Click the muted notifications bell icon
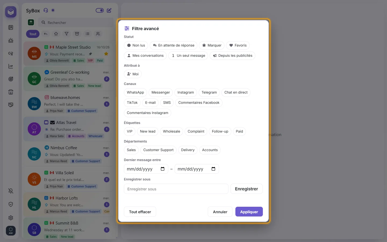The height and width of the screenshot is (242, 387). point(11,191)
